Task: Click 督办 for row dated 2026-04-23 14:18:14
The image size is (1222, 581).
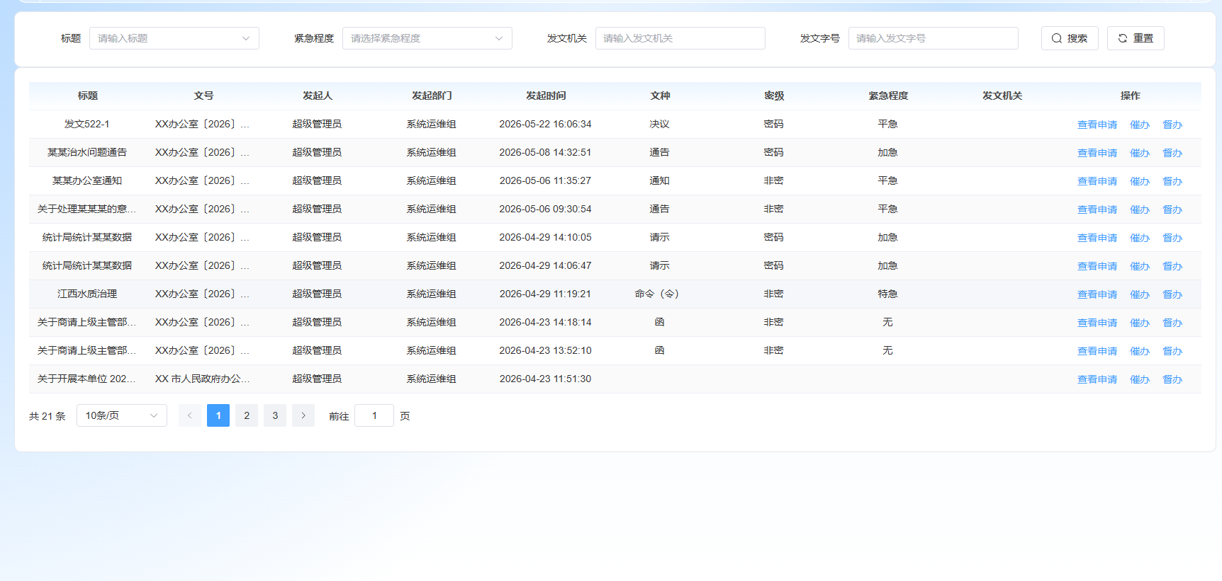Action: point(1172,323)
